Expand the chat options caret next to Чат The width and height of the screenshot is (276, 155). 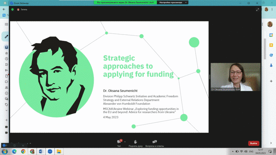tap(125, 142)
